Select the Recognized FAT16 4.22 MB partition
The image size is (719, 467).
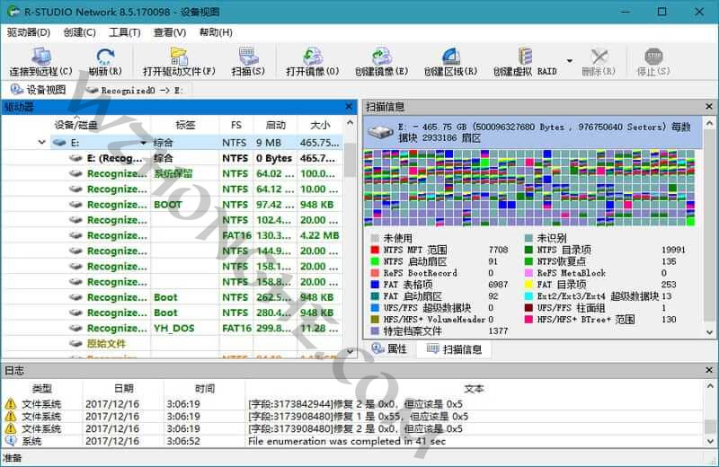173,235
